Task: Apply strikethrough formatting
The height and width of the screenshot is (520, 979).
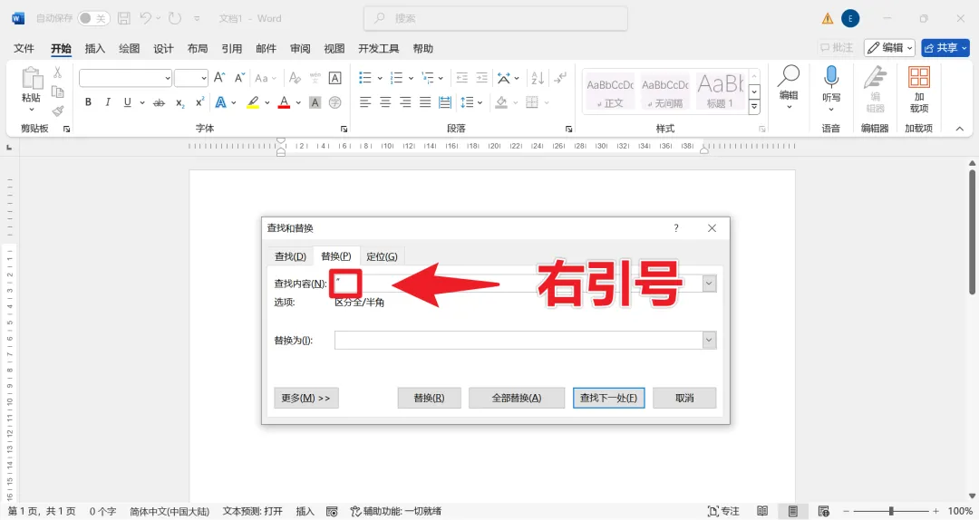Action: (160, 102)
